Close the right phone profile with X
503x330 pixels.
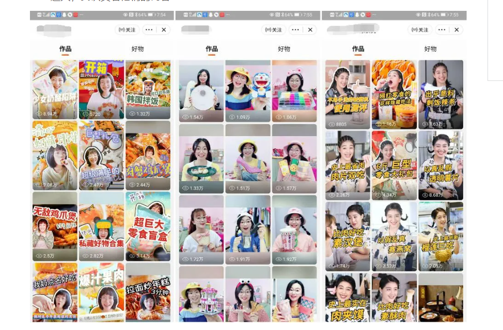pos(457,30)
